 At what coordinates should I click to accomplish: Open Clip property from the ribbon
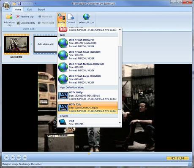point(26,23)
